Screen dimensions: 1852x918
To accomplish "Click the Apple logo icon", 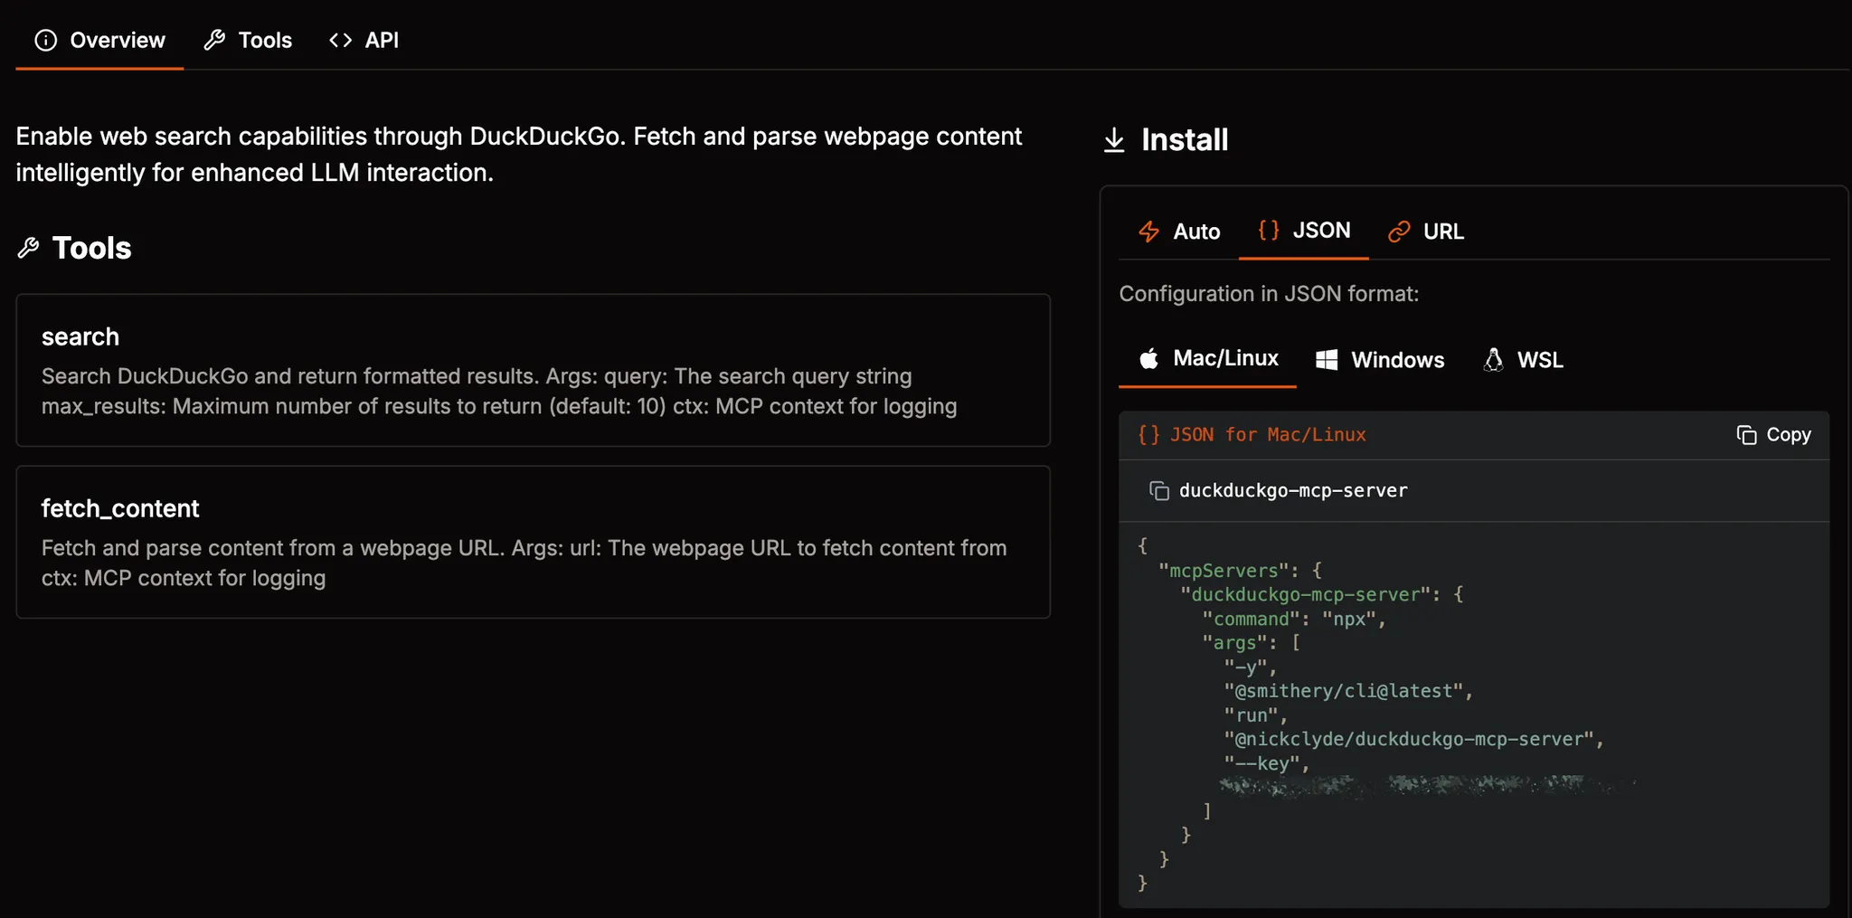I will (1148, 358).
